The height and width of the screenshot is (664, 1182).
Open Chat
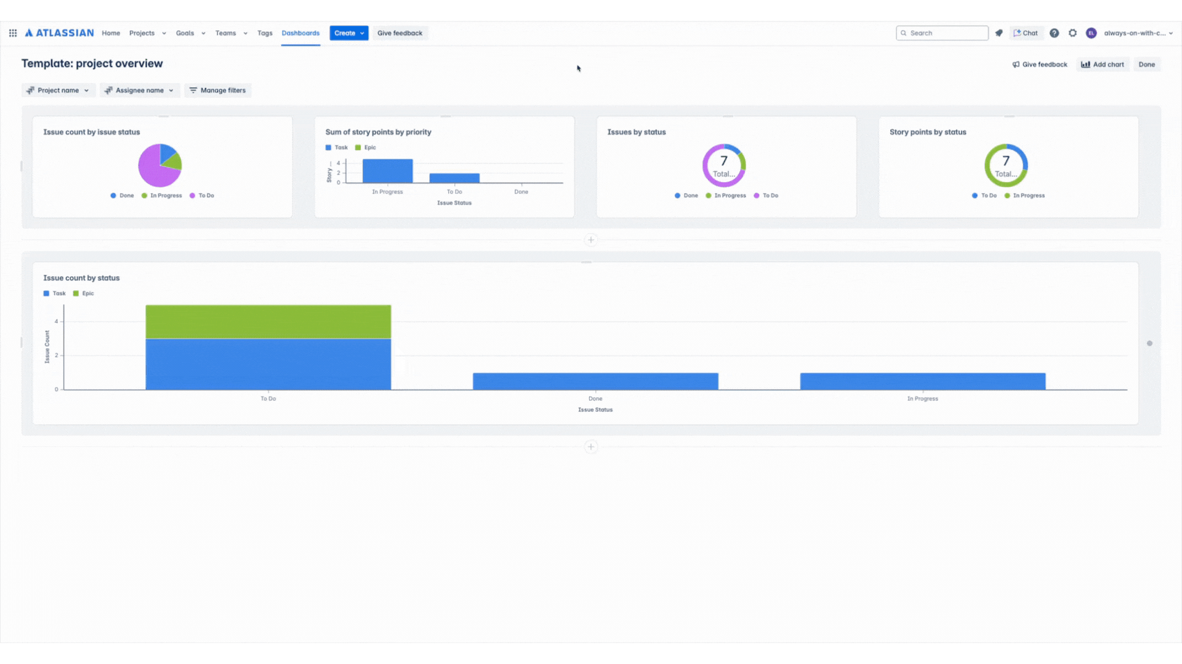pyautogui.click(x=1026, y=33)
